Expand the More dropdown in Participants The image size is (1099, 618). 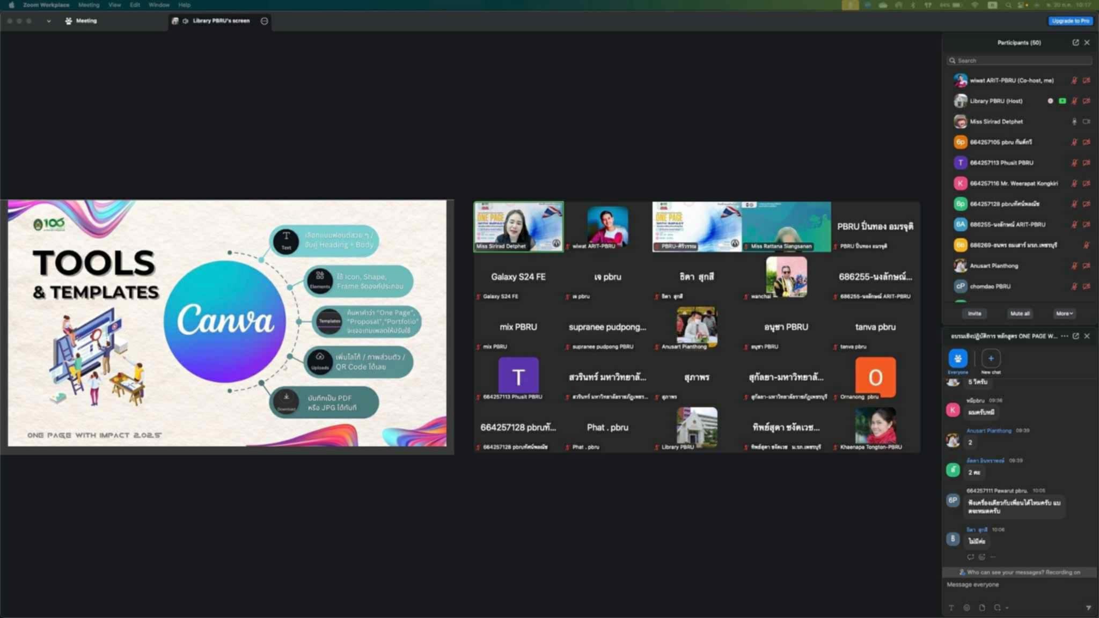[1064, 313]
